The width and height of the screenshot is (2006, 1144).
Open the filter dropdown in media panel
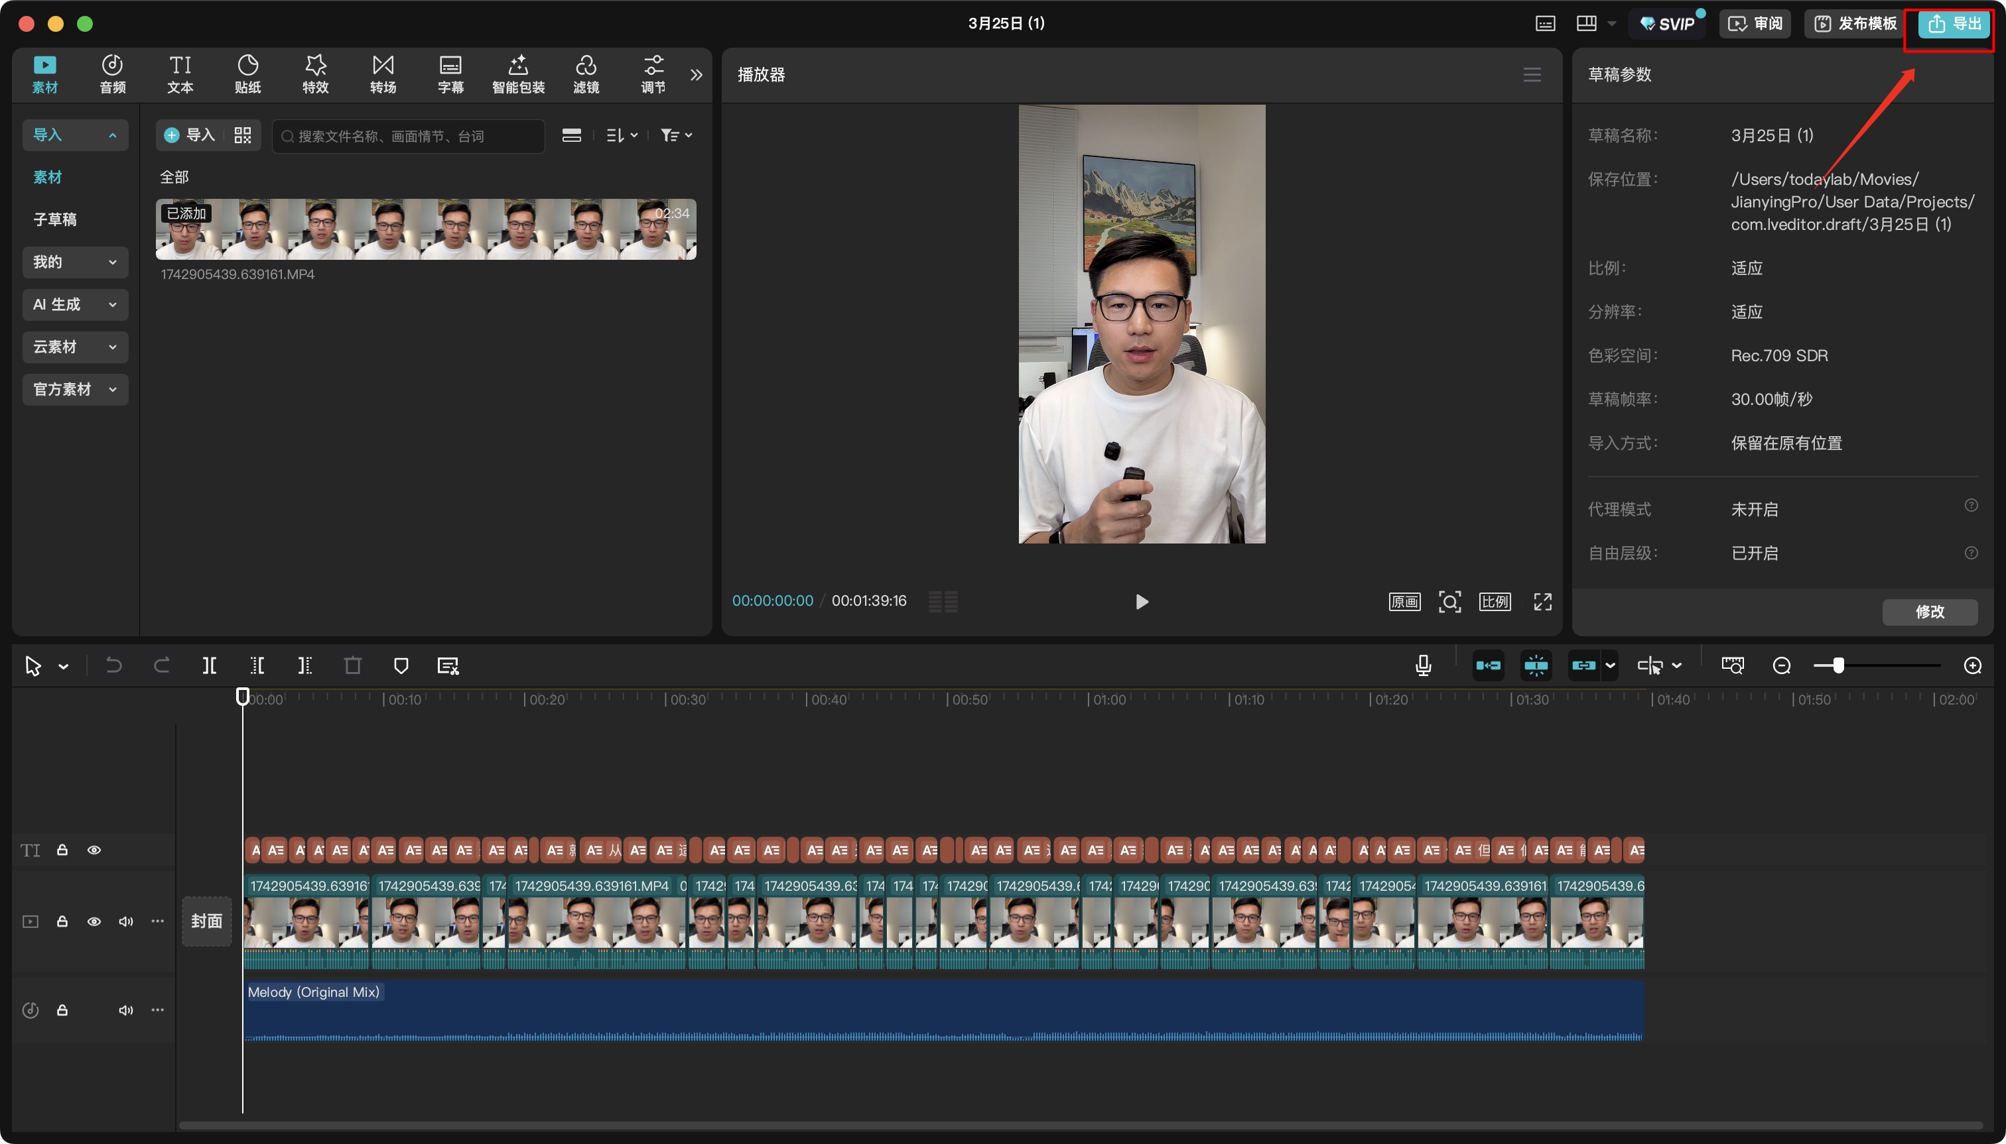point(675,136)
